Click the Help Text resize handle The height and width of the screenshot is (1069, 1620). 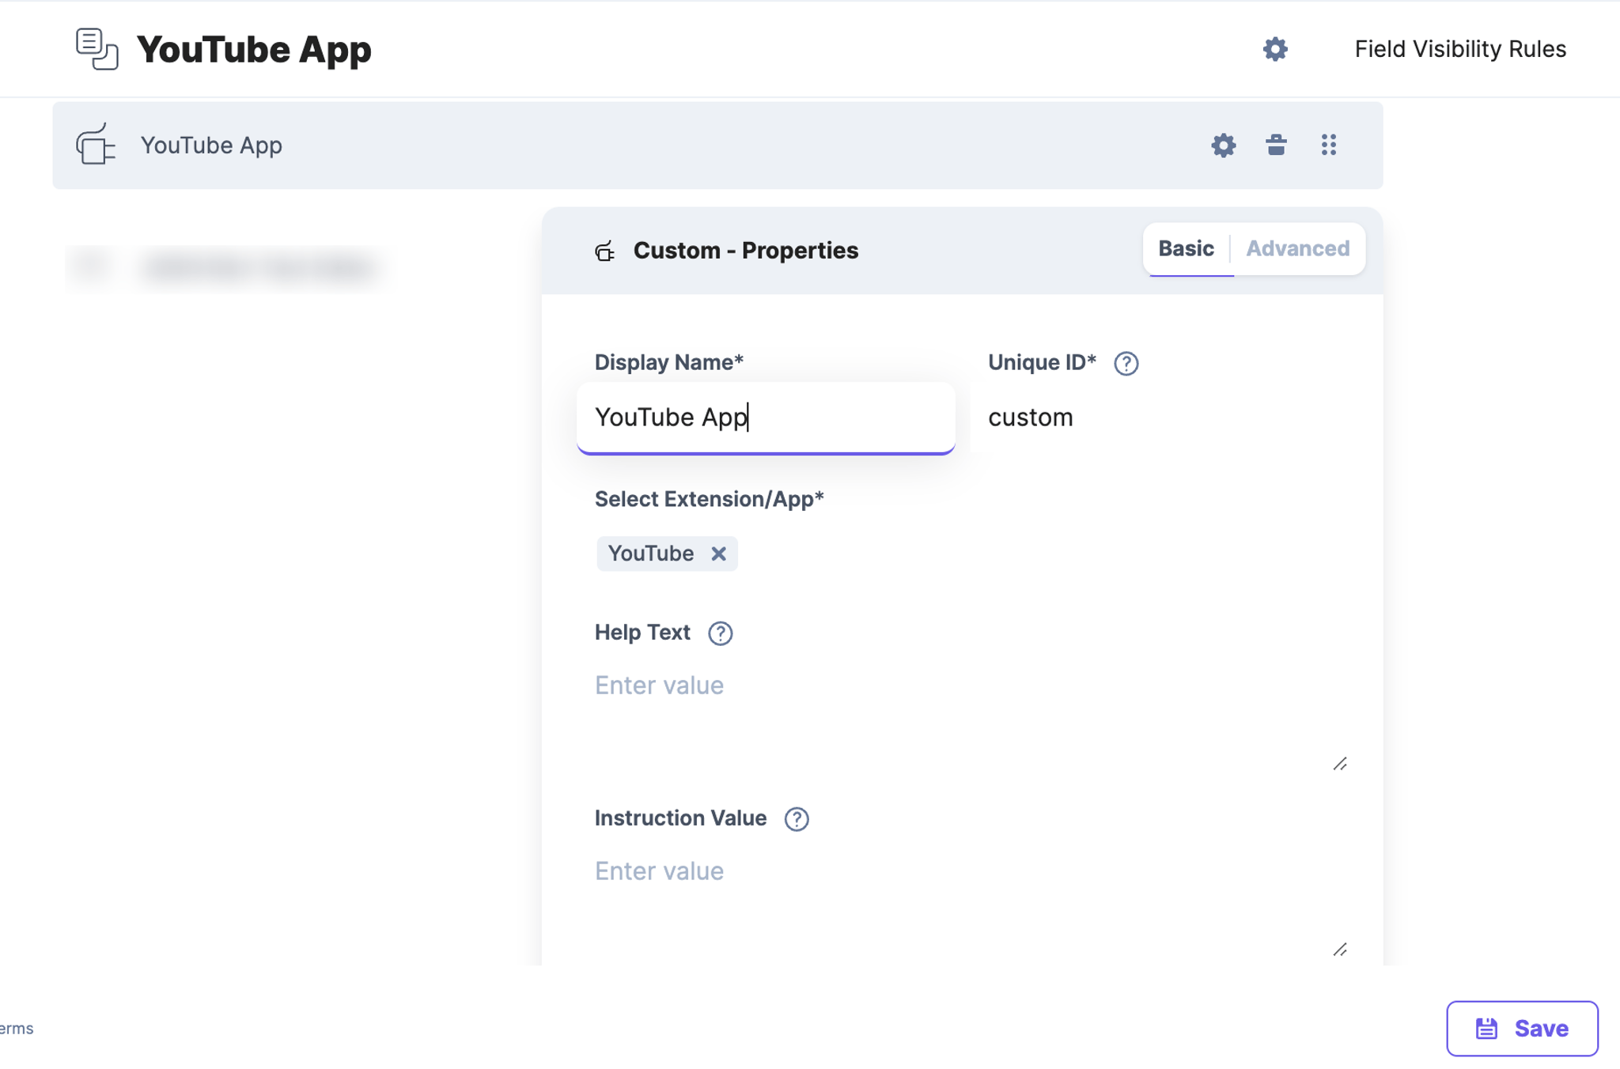point(1339,764)
